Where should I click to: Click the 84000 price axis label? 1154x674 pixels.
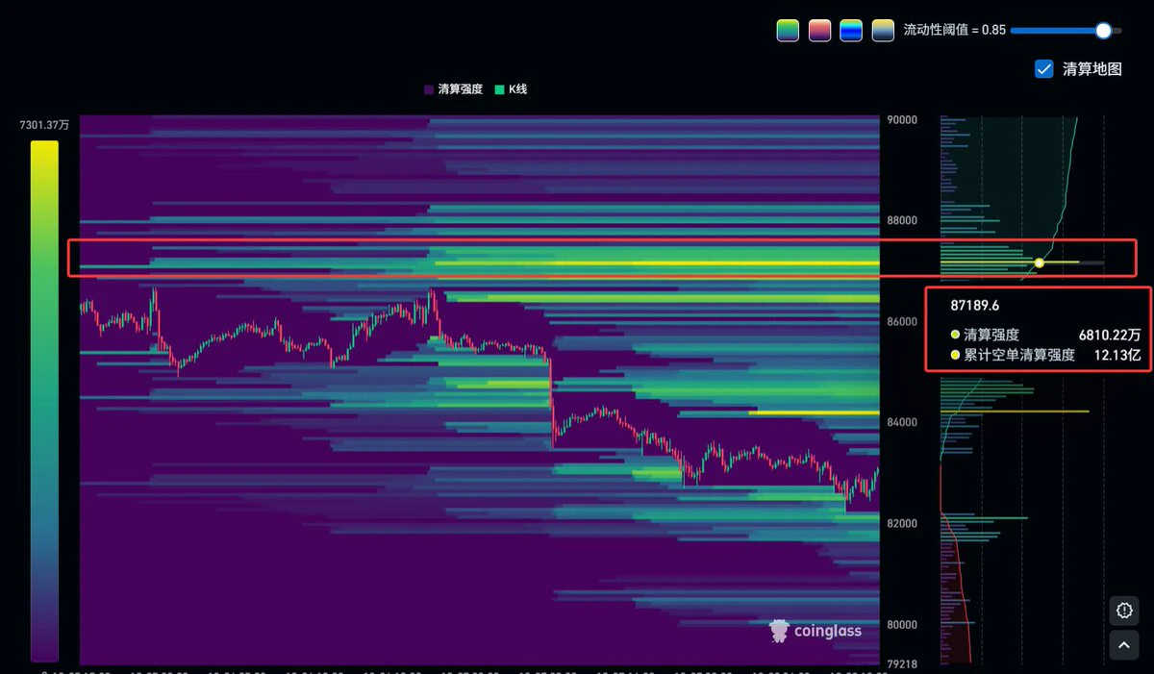(902, 422)
